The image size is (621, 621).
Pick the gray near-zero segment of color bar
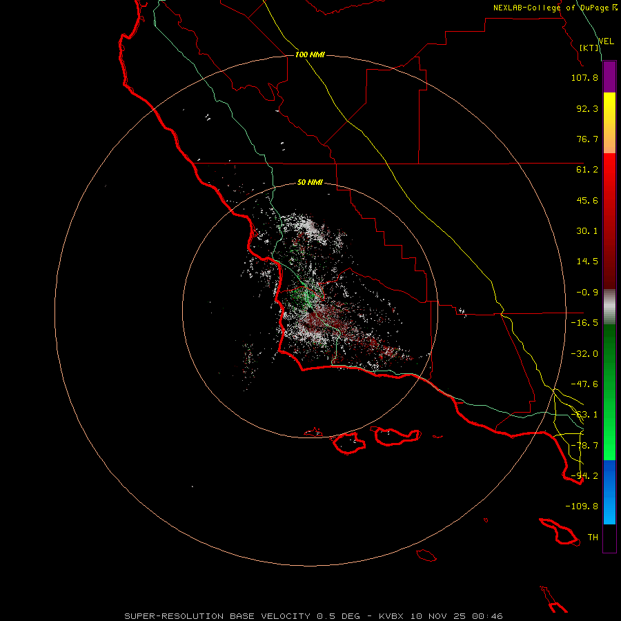pos(609,306)
